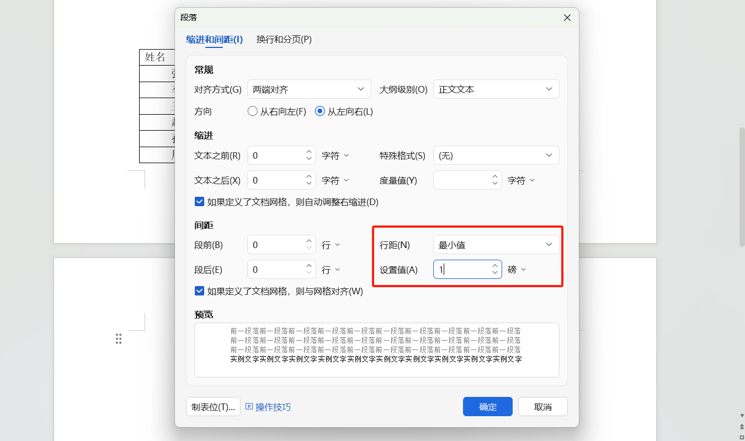Click the select browse object icon at bottom right
The image size is (745, 441).
(742, 437)
